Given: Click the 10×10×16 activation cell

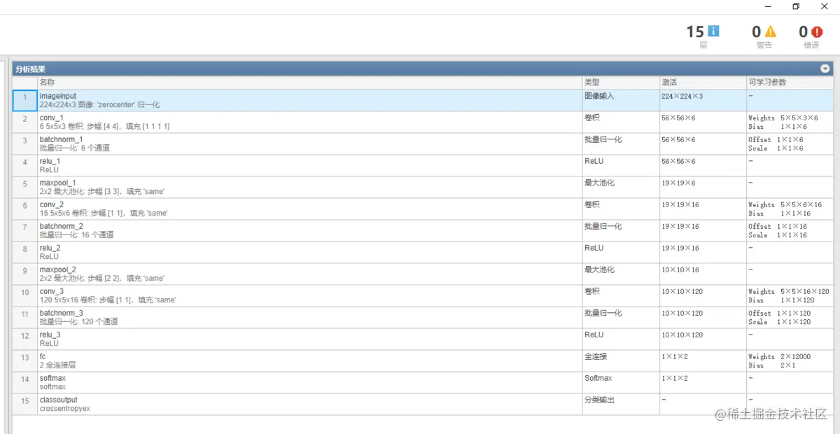Looking at the screenshot, I should click(x=703, y=274).
